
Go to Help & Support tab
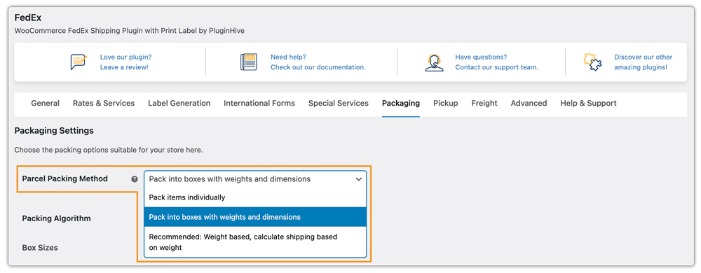588,103
